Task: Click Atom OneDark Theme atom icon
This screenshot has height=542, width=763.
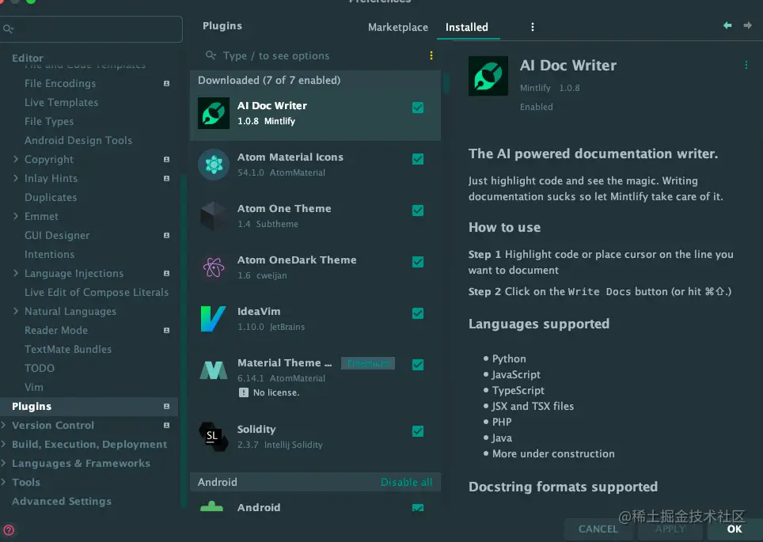Action: (214, 267)
